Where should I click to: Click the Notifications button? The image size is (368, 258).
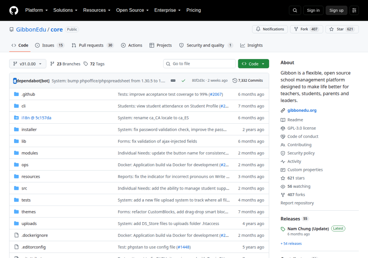click(270, 29)
